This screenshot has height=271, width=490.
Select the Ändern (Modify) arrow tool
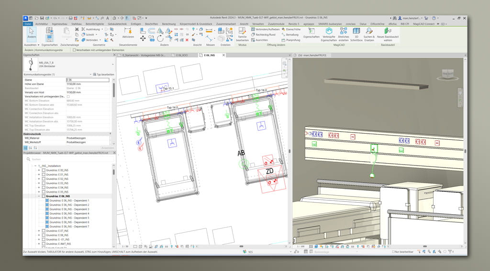(32, 32)
